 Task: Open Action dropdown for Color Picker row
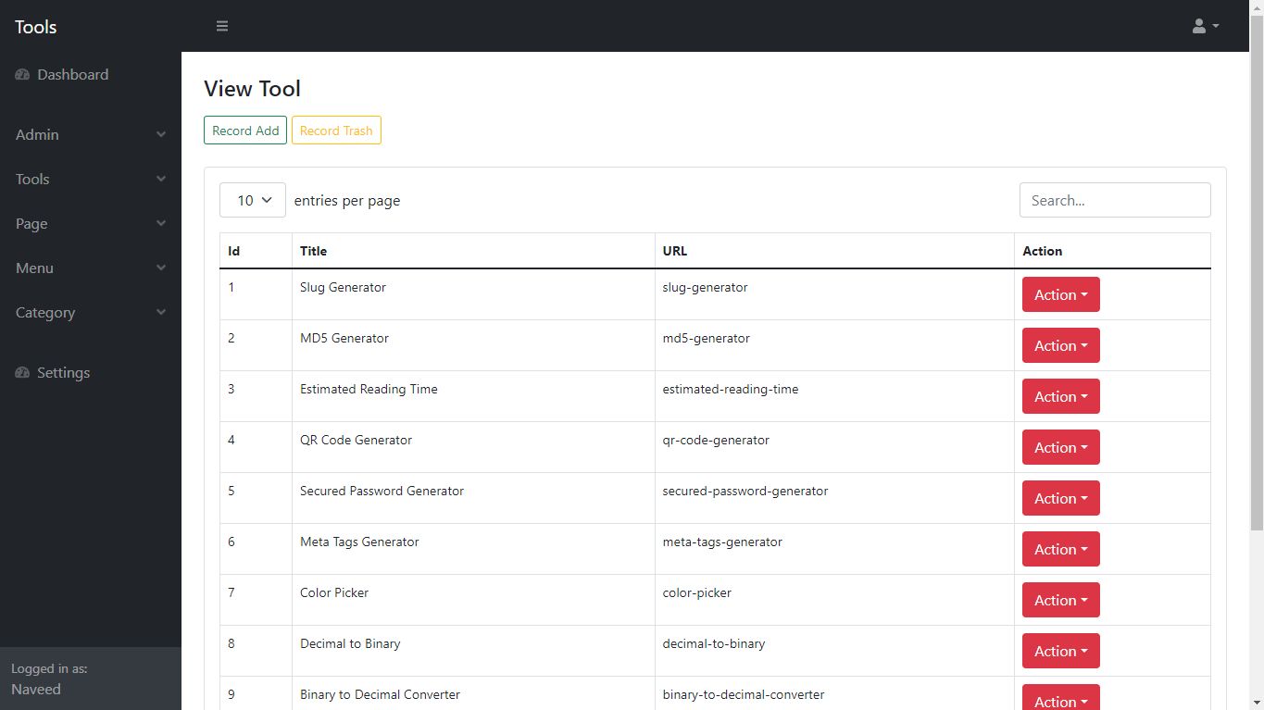point(1060,600)
